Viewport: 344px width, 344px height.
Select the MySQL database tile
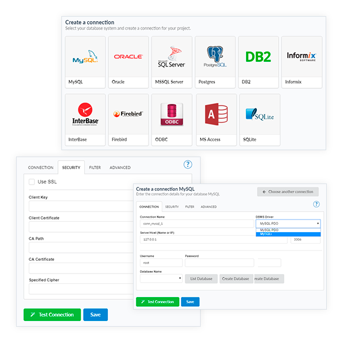(x=85, y=61)
